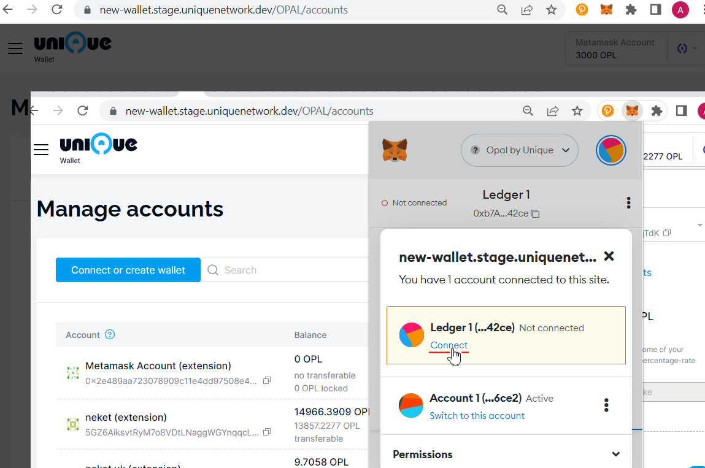The width and height of the screenshot is (705, 468).
Task: Click highlighted MetaMask fox in inner toolbar
Action: (x=632, y=110)
